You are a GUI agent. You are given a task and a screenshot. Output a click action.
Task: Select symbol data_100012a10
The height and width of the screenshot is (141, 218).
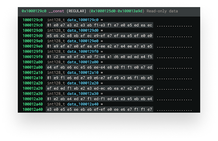[83, 73]
